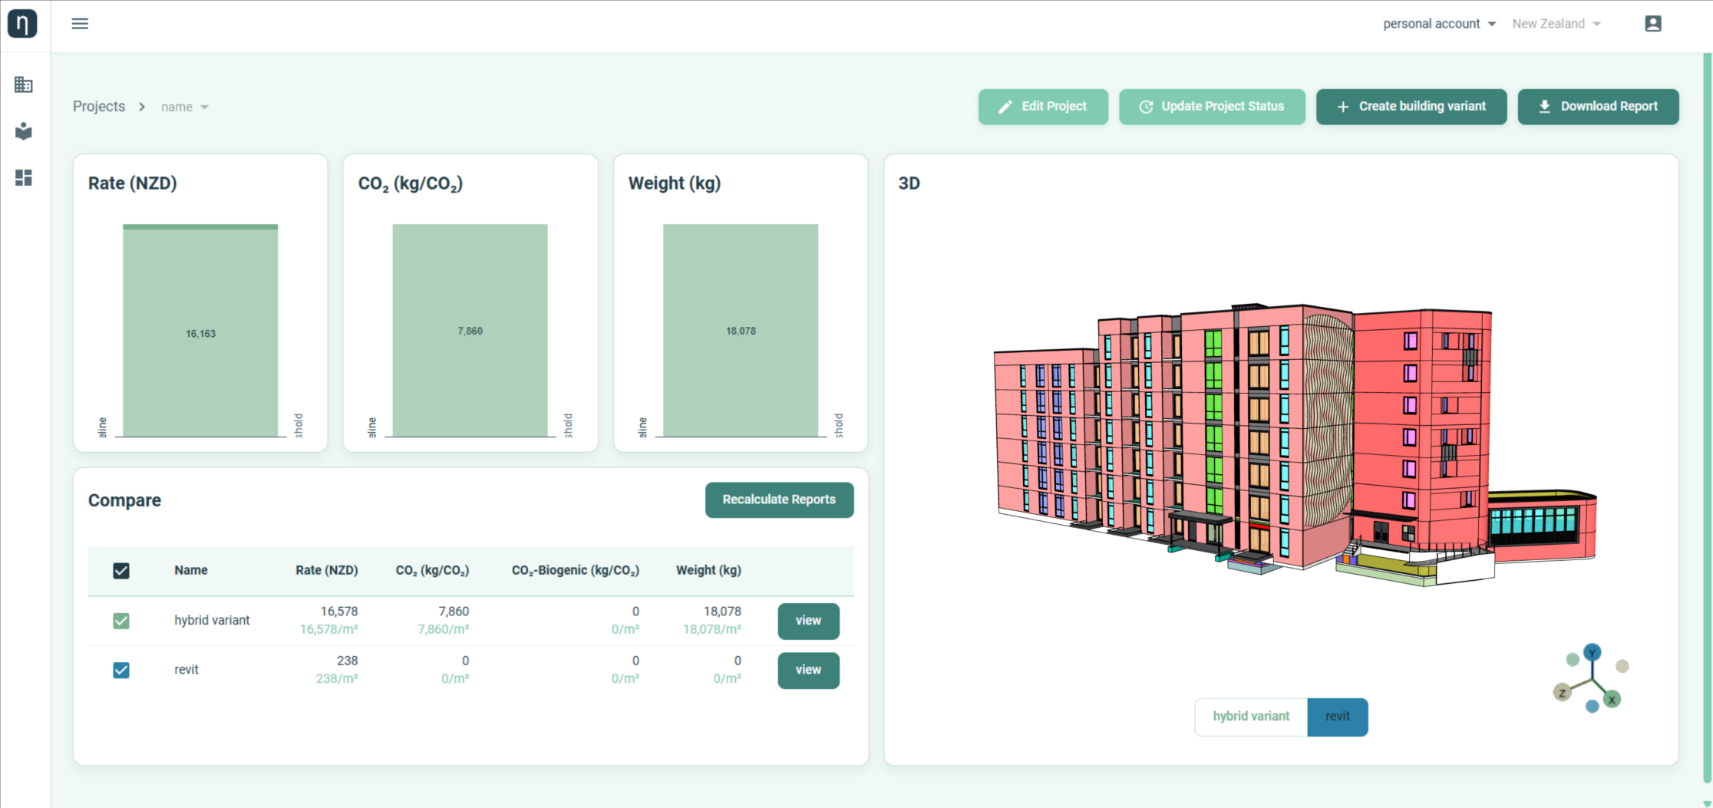Open the library book icon in sidebar
1713x808 pixels.
pyautogui.click(x=24, y=131)
